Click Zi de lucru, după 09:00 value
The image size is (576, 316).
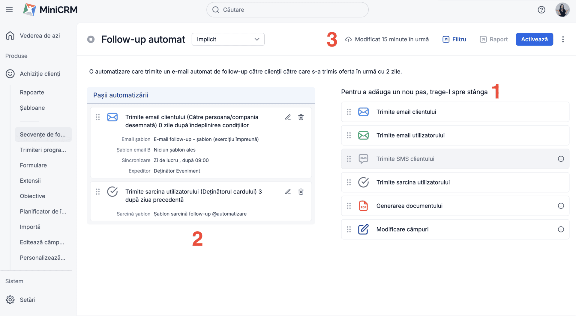coord(181,160)
